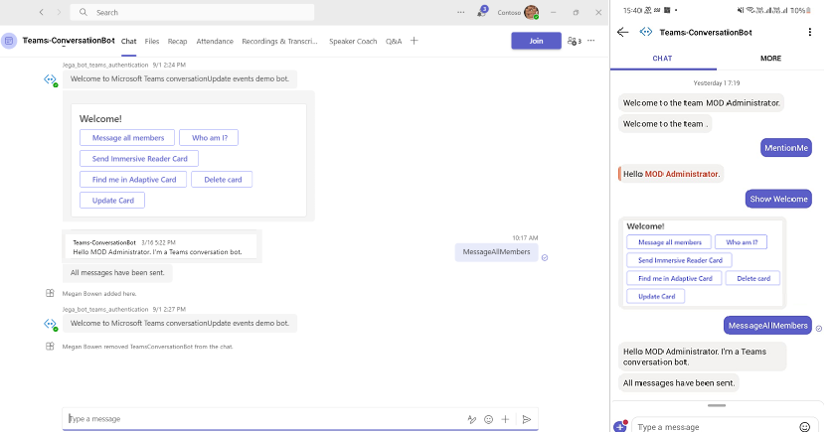Open the plus actions icon in desktop compose
Screen dimensions: 835x432
[x=505, y=419]
